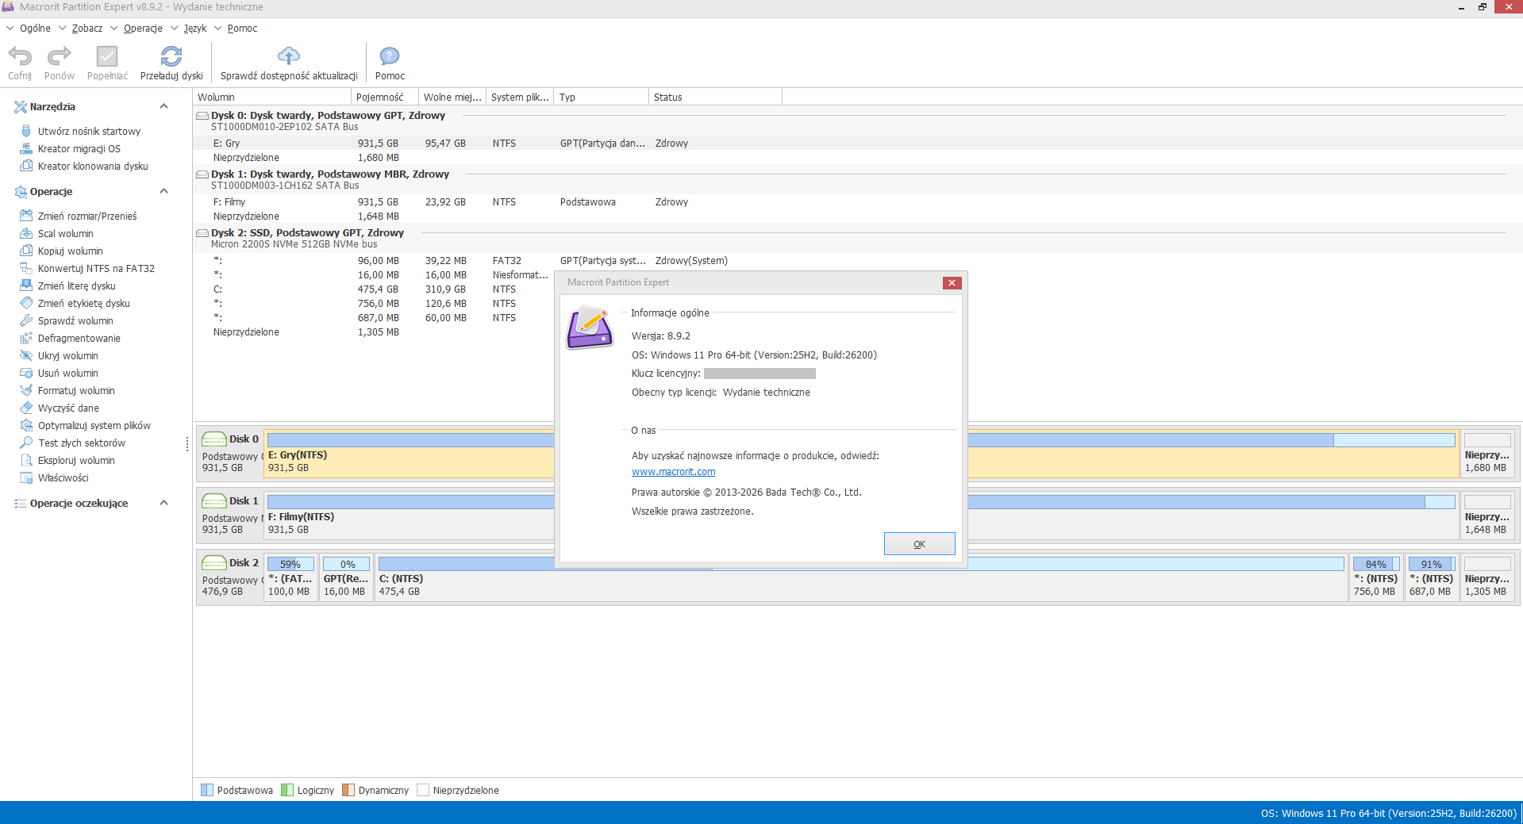Sort by Status column header
Viewport: 1523px width, 824px height.
(x=716, y=97)
